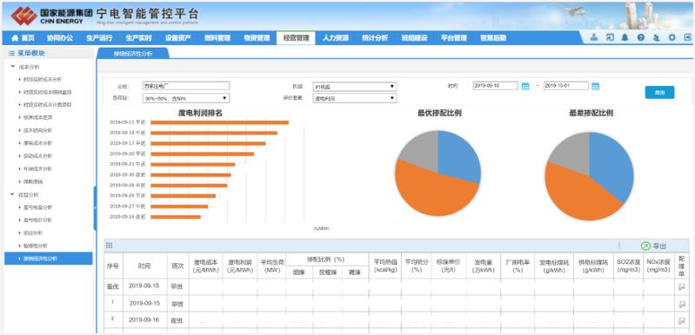Open calendar picker for end date 2019-10-01
This screenshot has height=335, width=695.
(x=595, y=86)
